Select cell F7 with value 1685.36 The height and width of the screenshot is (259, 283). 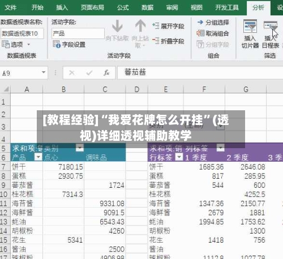tap(204, 167)
